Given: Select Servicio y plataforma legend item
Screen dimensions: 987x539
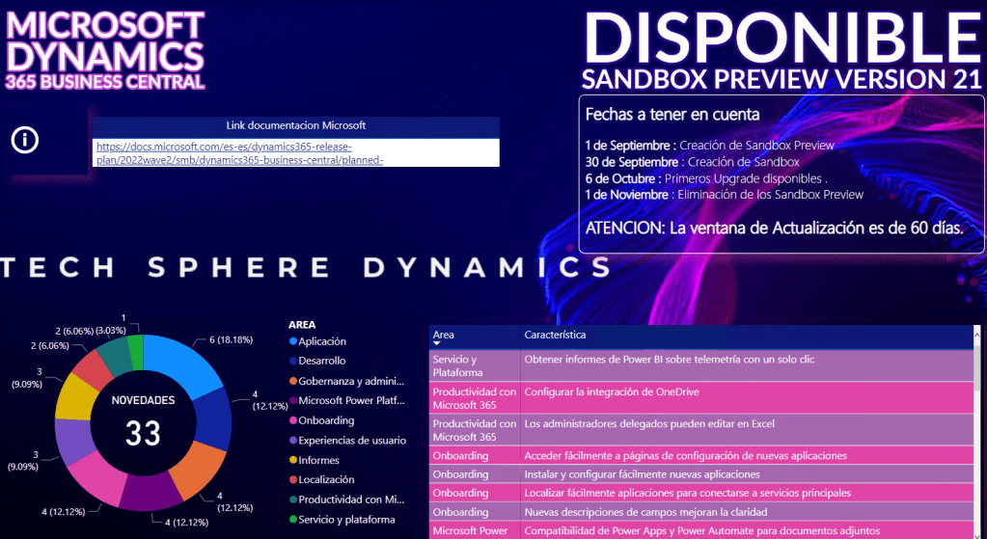Looking at the screenshot, I should pos(345,520).
